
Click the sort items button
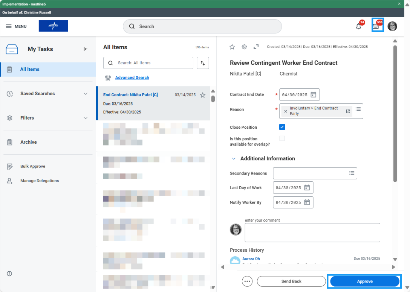point(203,63)
